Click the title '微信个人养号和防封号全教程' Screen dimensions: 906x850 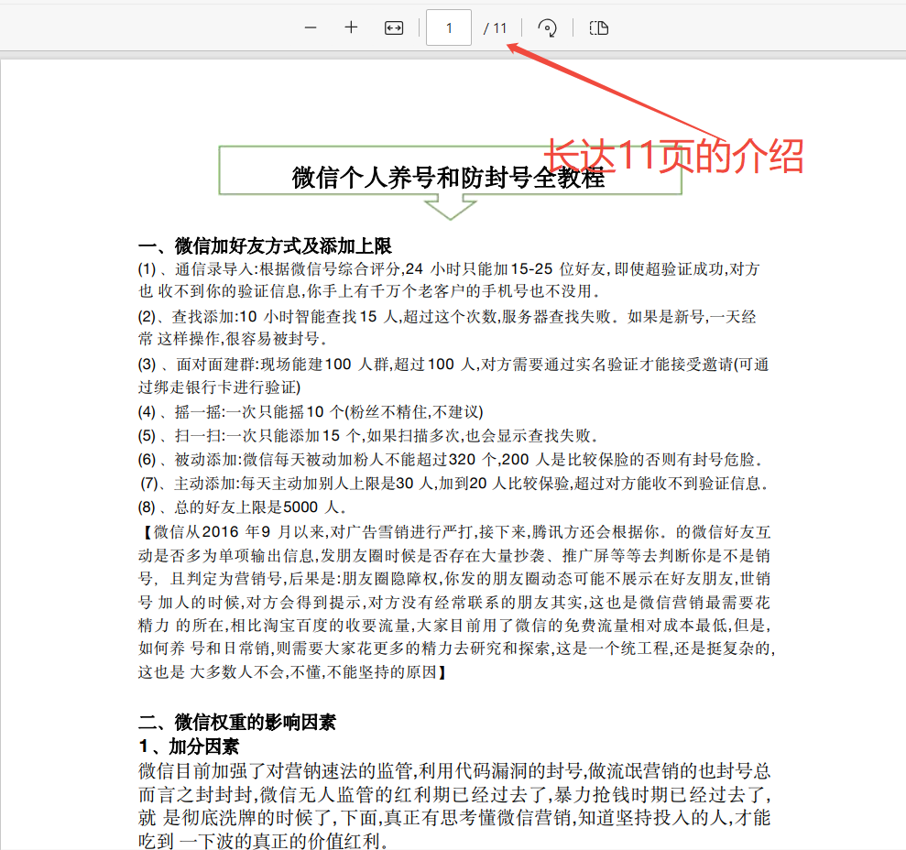448,178
